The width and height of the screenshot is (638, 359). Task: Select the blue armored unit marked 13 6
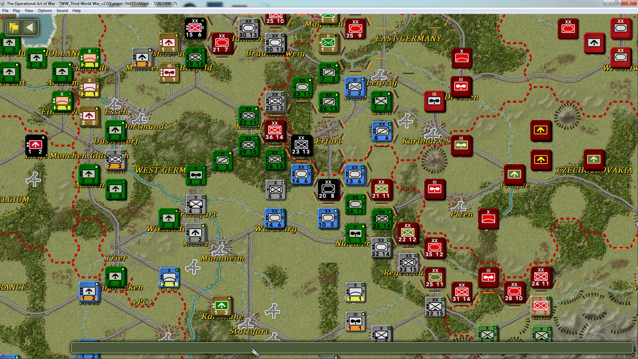[x=355, y=175]
